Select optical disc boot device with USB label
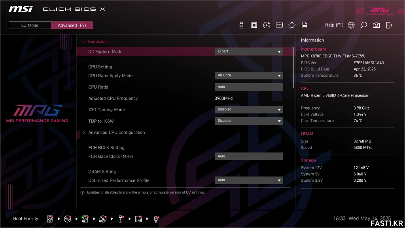Image resolution: width=405 pixels, height=228 pixels. click(x=103, y=219)
